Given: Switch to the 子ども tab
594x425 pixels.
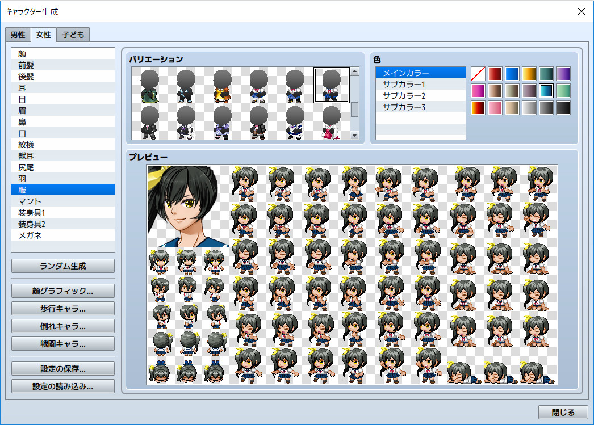Looking at the screenshot, I should (x=73, y=35).
